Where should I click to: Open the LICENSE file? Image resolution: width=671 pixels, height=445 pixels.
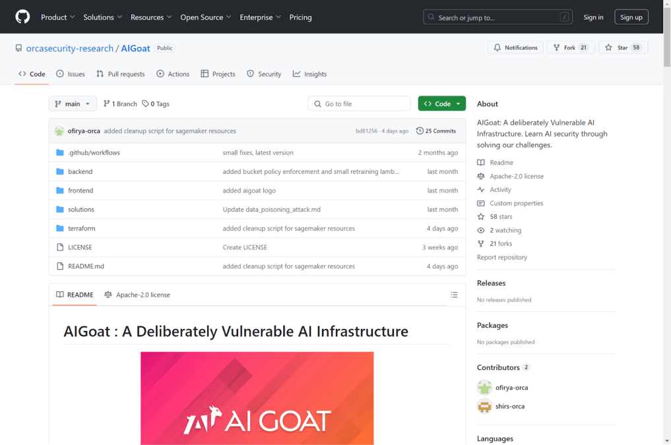tap(80, 247)
